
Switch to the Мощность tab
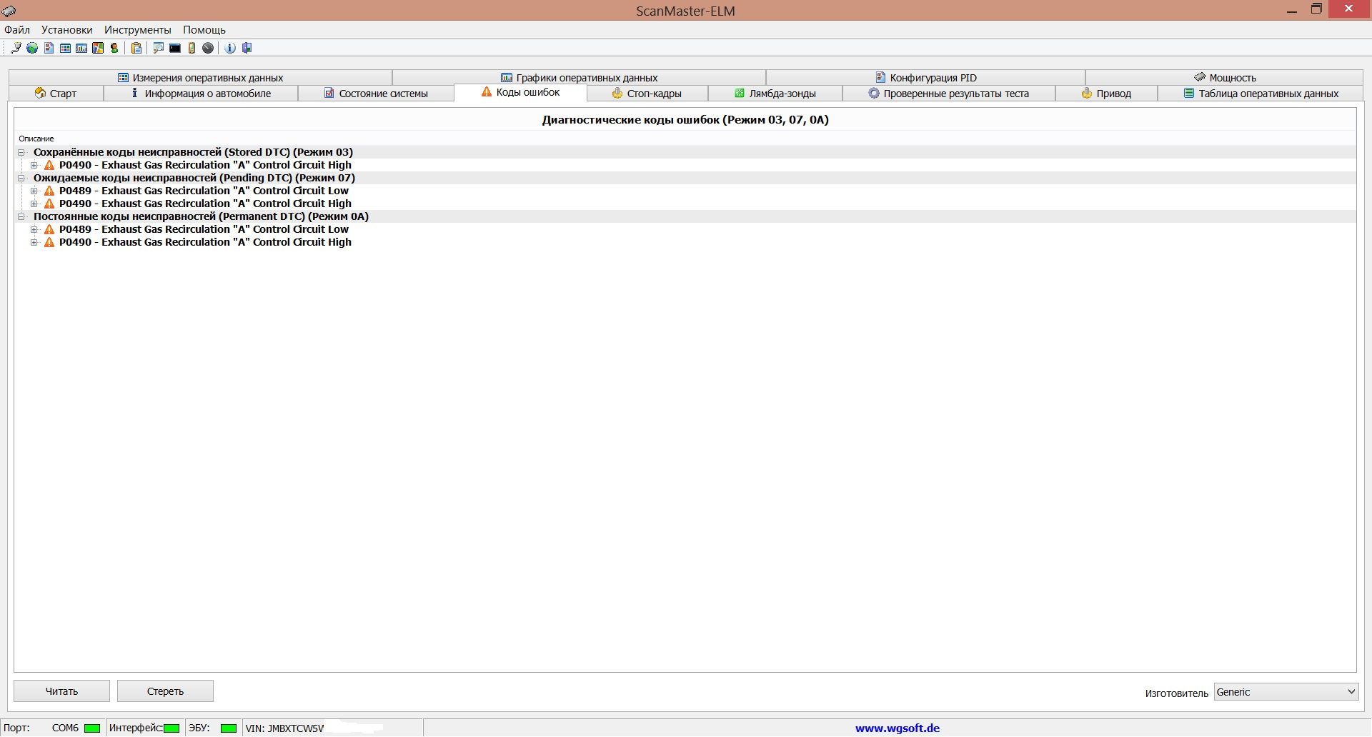(1225, 78)
